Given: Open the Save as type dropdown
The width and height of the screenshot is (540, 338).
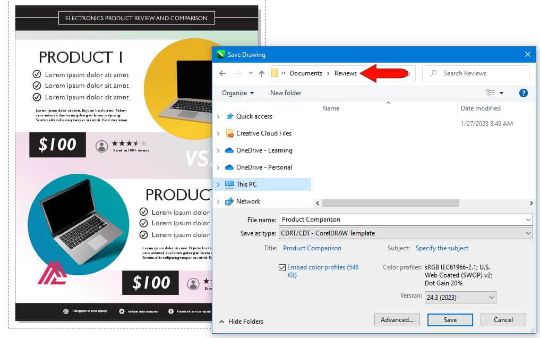Looking at the screenshot, I should 406,233.
